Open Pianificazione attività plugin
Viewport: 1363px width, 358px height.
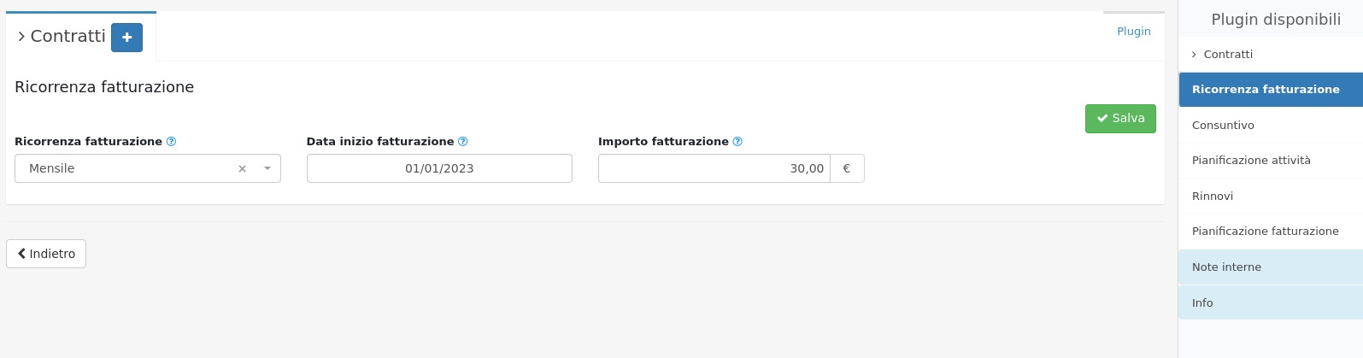coord(1251,161)
